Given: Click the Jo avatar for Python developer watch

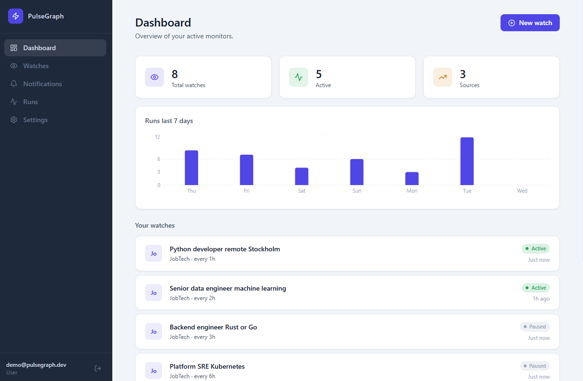Looking at the screenshot, I should pyautogui.click(x=154, y=253).
